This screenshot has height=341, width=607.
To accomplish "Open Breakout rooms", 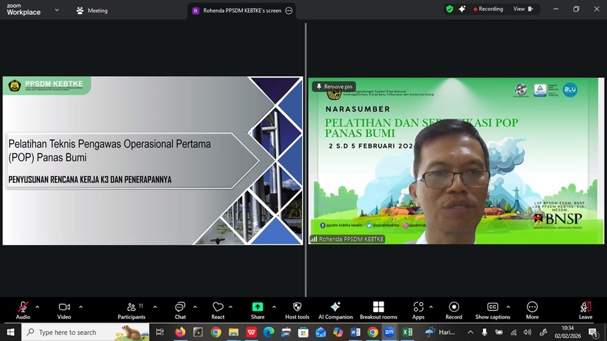I will coord(378,307).
